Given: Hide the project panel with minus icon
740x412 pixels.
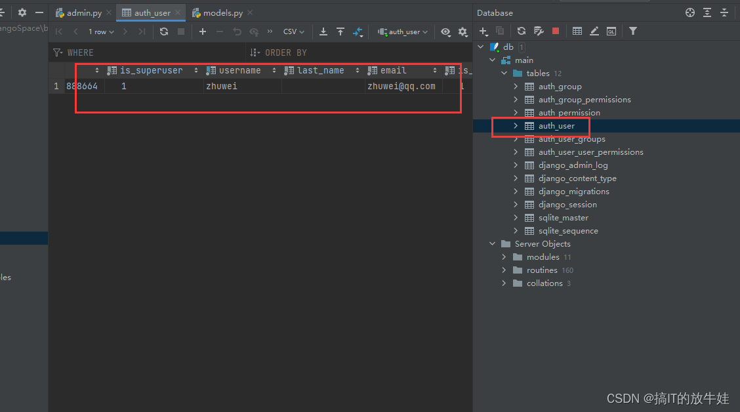Looking at the screenshot, I should (39, 12).
